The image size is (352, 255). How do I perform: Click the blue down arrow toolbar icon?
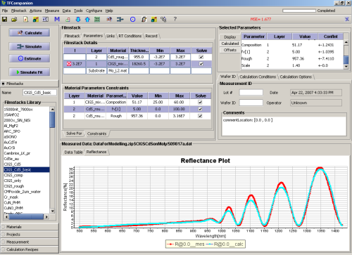point(78,19)
